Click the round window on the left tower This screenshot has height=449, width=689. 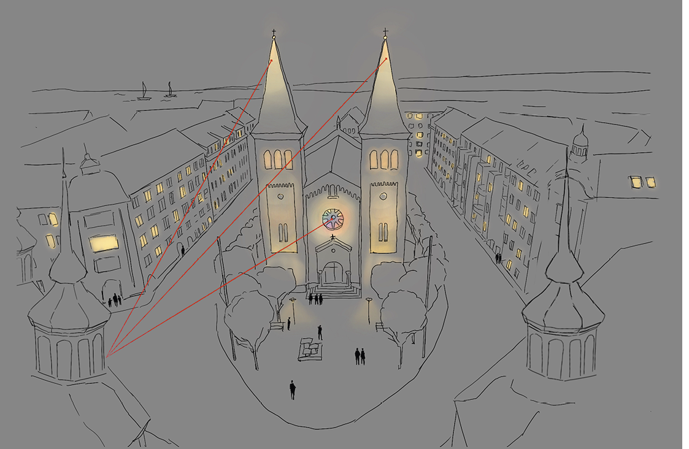click(280, 198)
